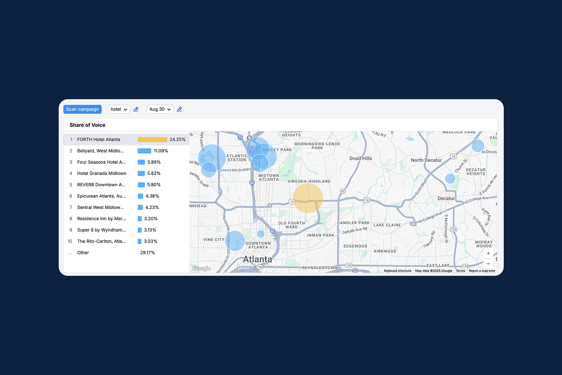This screenshot has height=375, width=562.
Task: Click the blue bubble left of Decatur Heights
Action: (450, 179)
